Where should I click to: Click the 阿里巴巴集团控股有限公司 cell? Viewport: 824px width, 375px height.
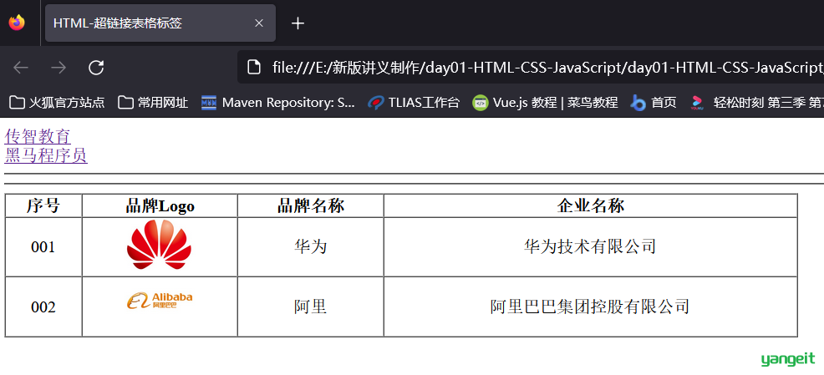591,307
